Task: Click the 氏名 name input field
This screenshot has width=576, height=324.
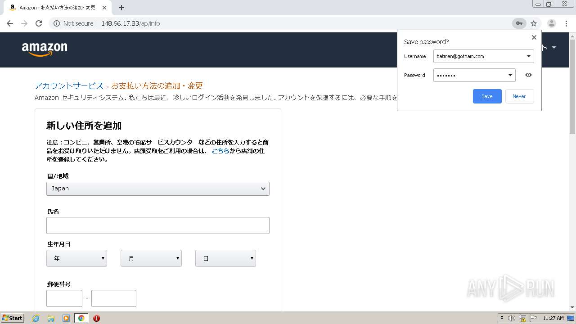Action: point(158,225)
